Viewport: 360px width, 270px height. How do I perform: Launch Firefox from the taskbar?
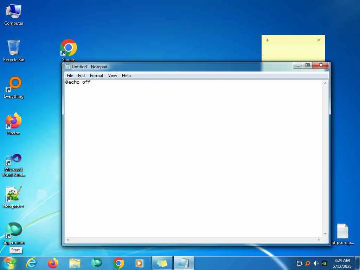(53, 263)
